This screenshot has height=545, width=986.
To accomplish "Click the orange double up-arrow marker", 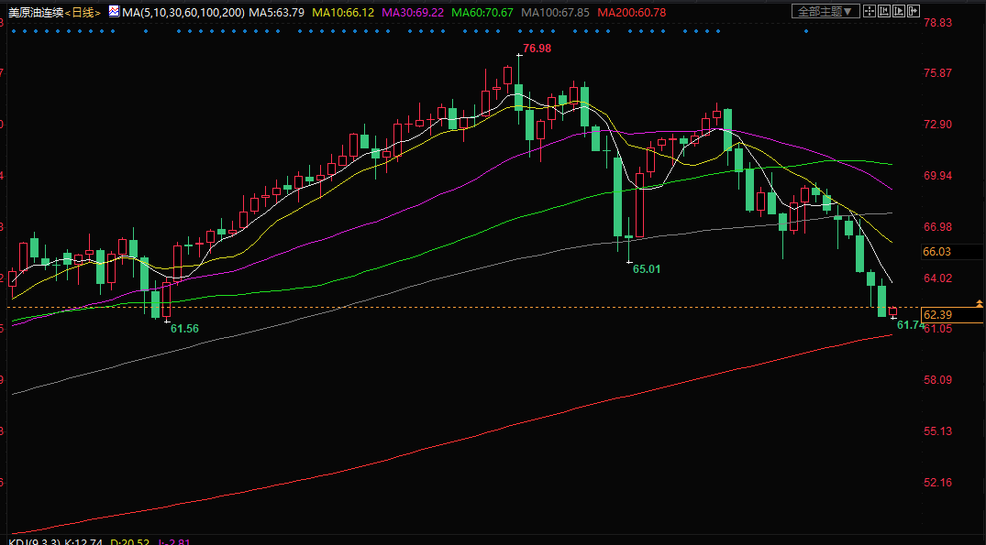I will (979, 302).
